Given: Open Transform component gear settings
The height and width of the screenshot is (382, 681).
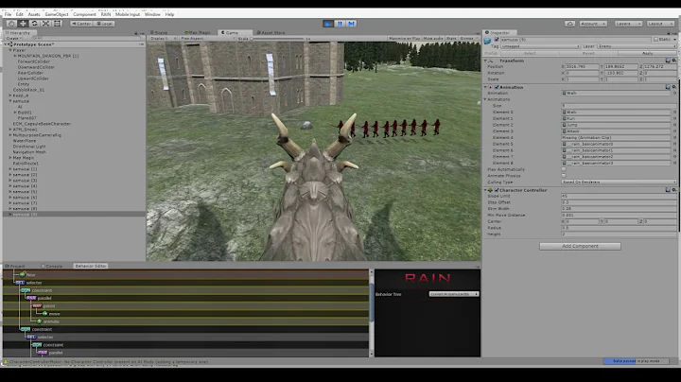Looking at the screenshot, I should point(674,61).
